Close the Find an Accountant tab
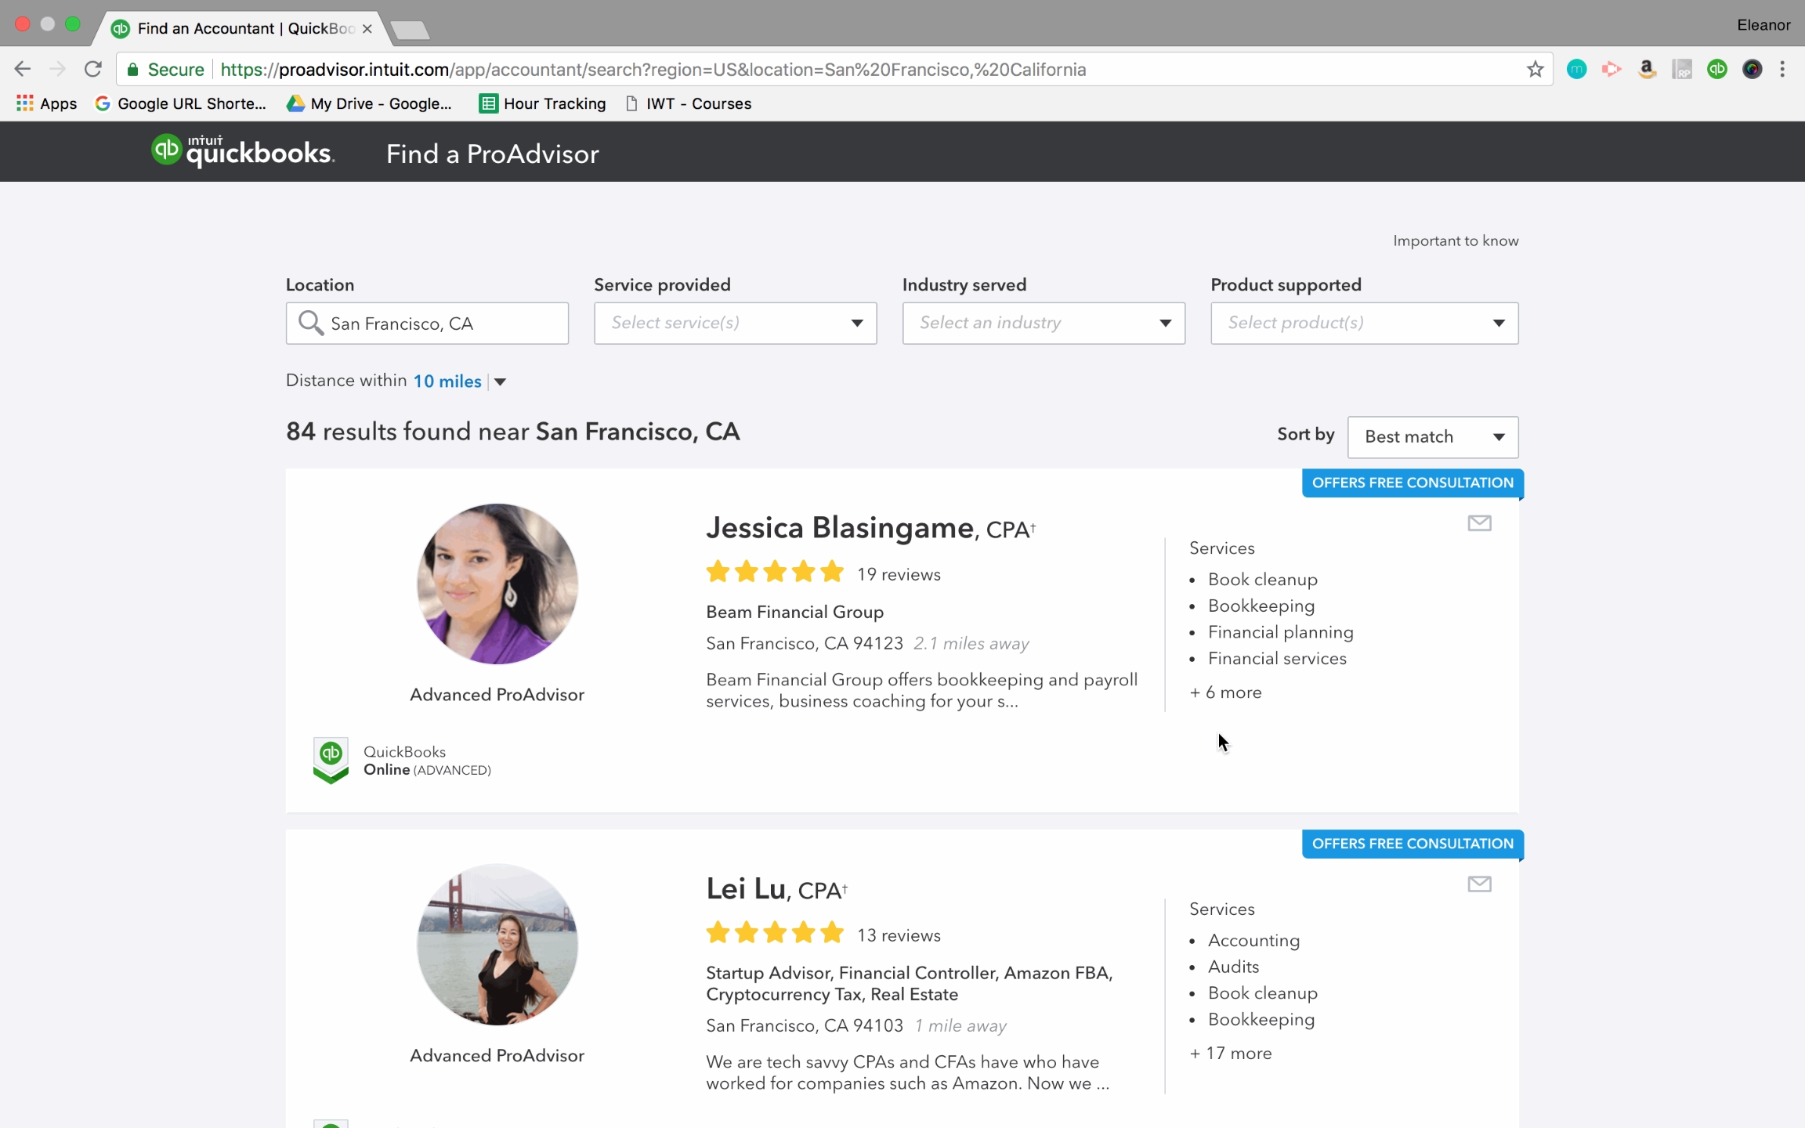Viewport: 1805px width, 1128px height. [367, 28]
